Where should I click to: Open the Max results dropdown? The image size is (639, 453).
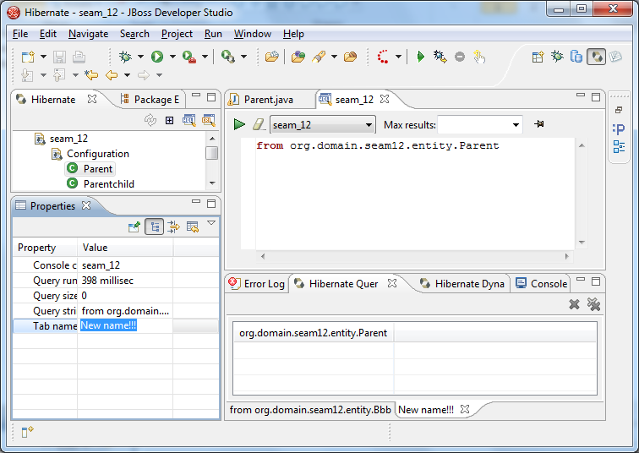(x=516, y=124)
